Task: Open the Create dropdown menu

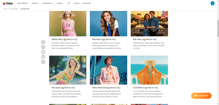Action: coord(60,3)
